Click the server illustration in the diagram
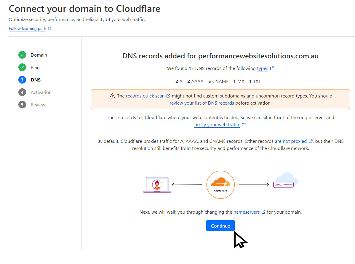This screenshot has width=355, height=264. pos(284,185)
